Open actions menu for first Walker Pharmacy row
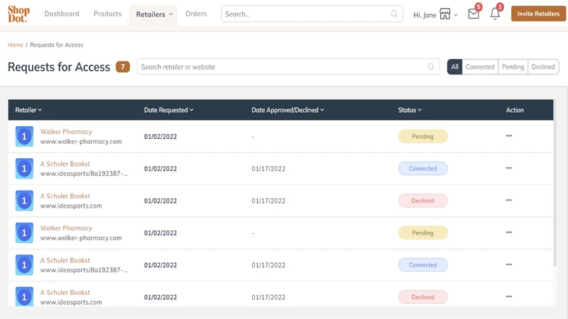This screenshot has height=319, width=568. 508,136
